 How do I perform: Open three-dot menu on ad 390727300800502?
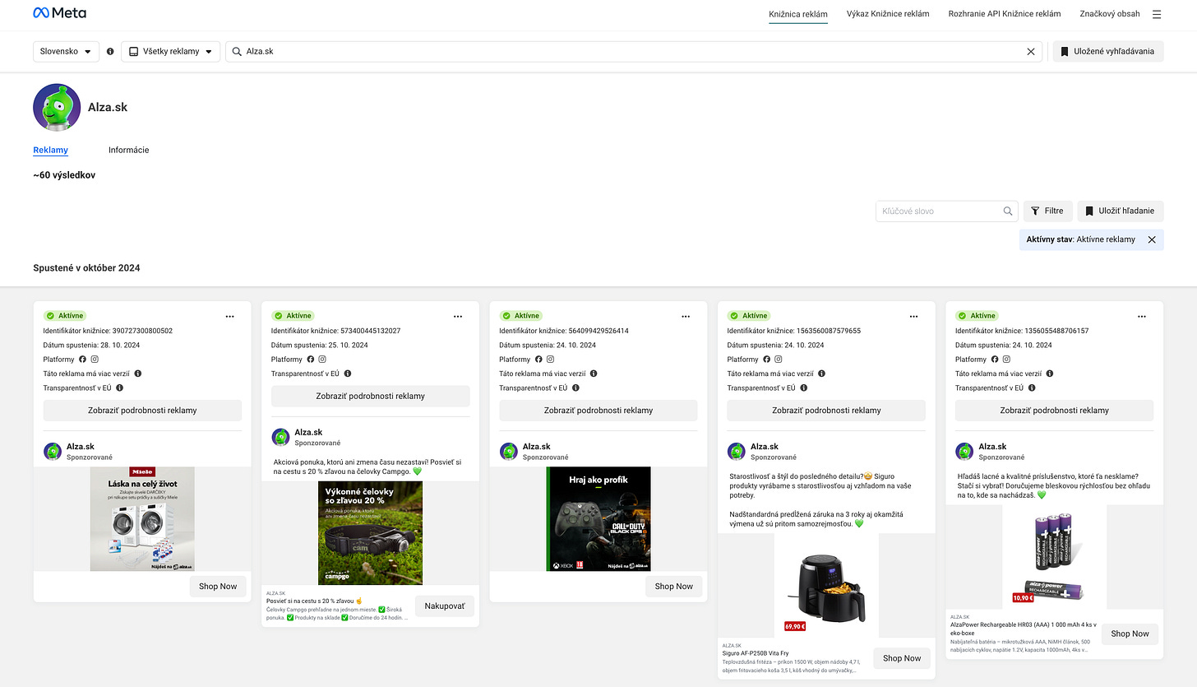click(x=229, y=316)
